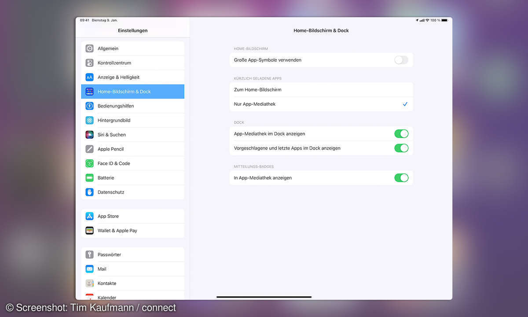This screenshot has height=317, width=528.
Task: Select the Passwörter key icon
Action: point(89,254)
